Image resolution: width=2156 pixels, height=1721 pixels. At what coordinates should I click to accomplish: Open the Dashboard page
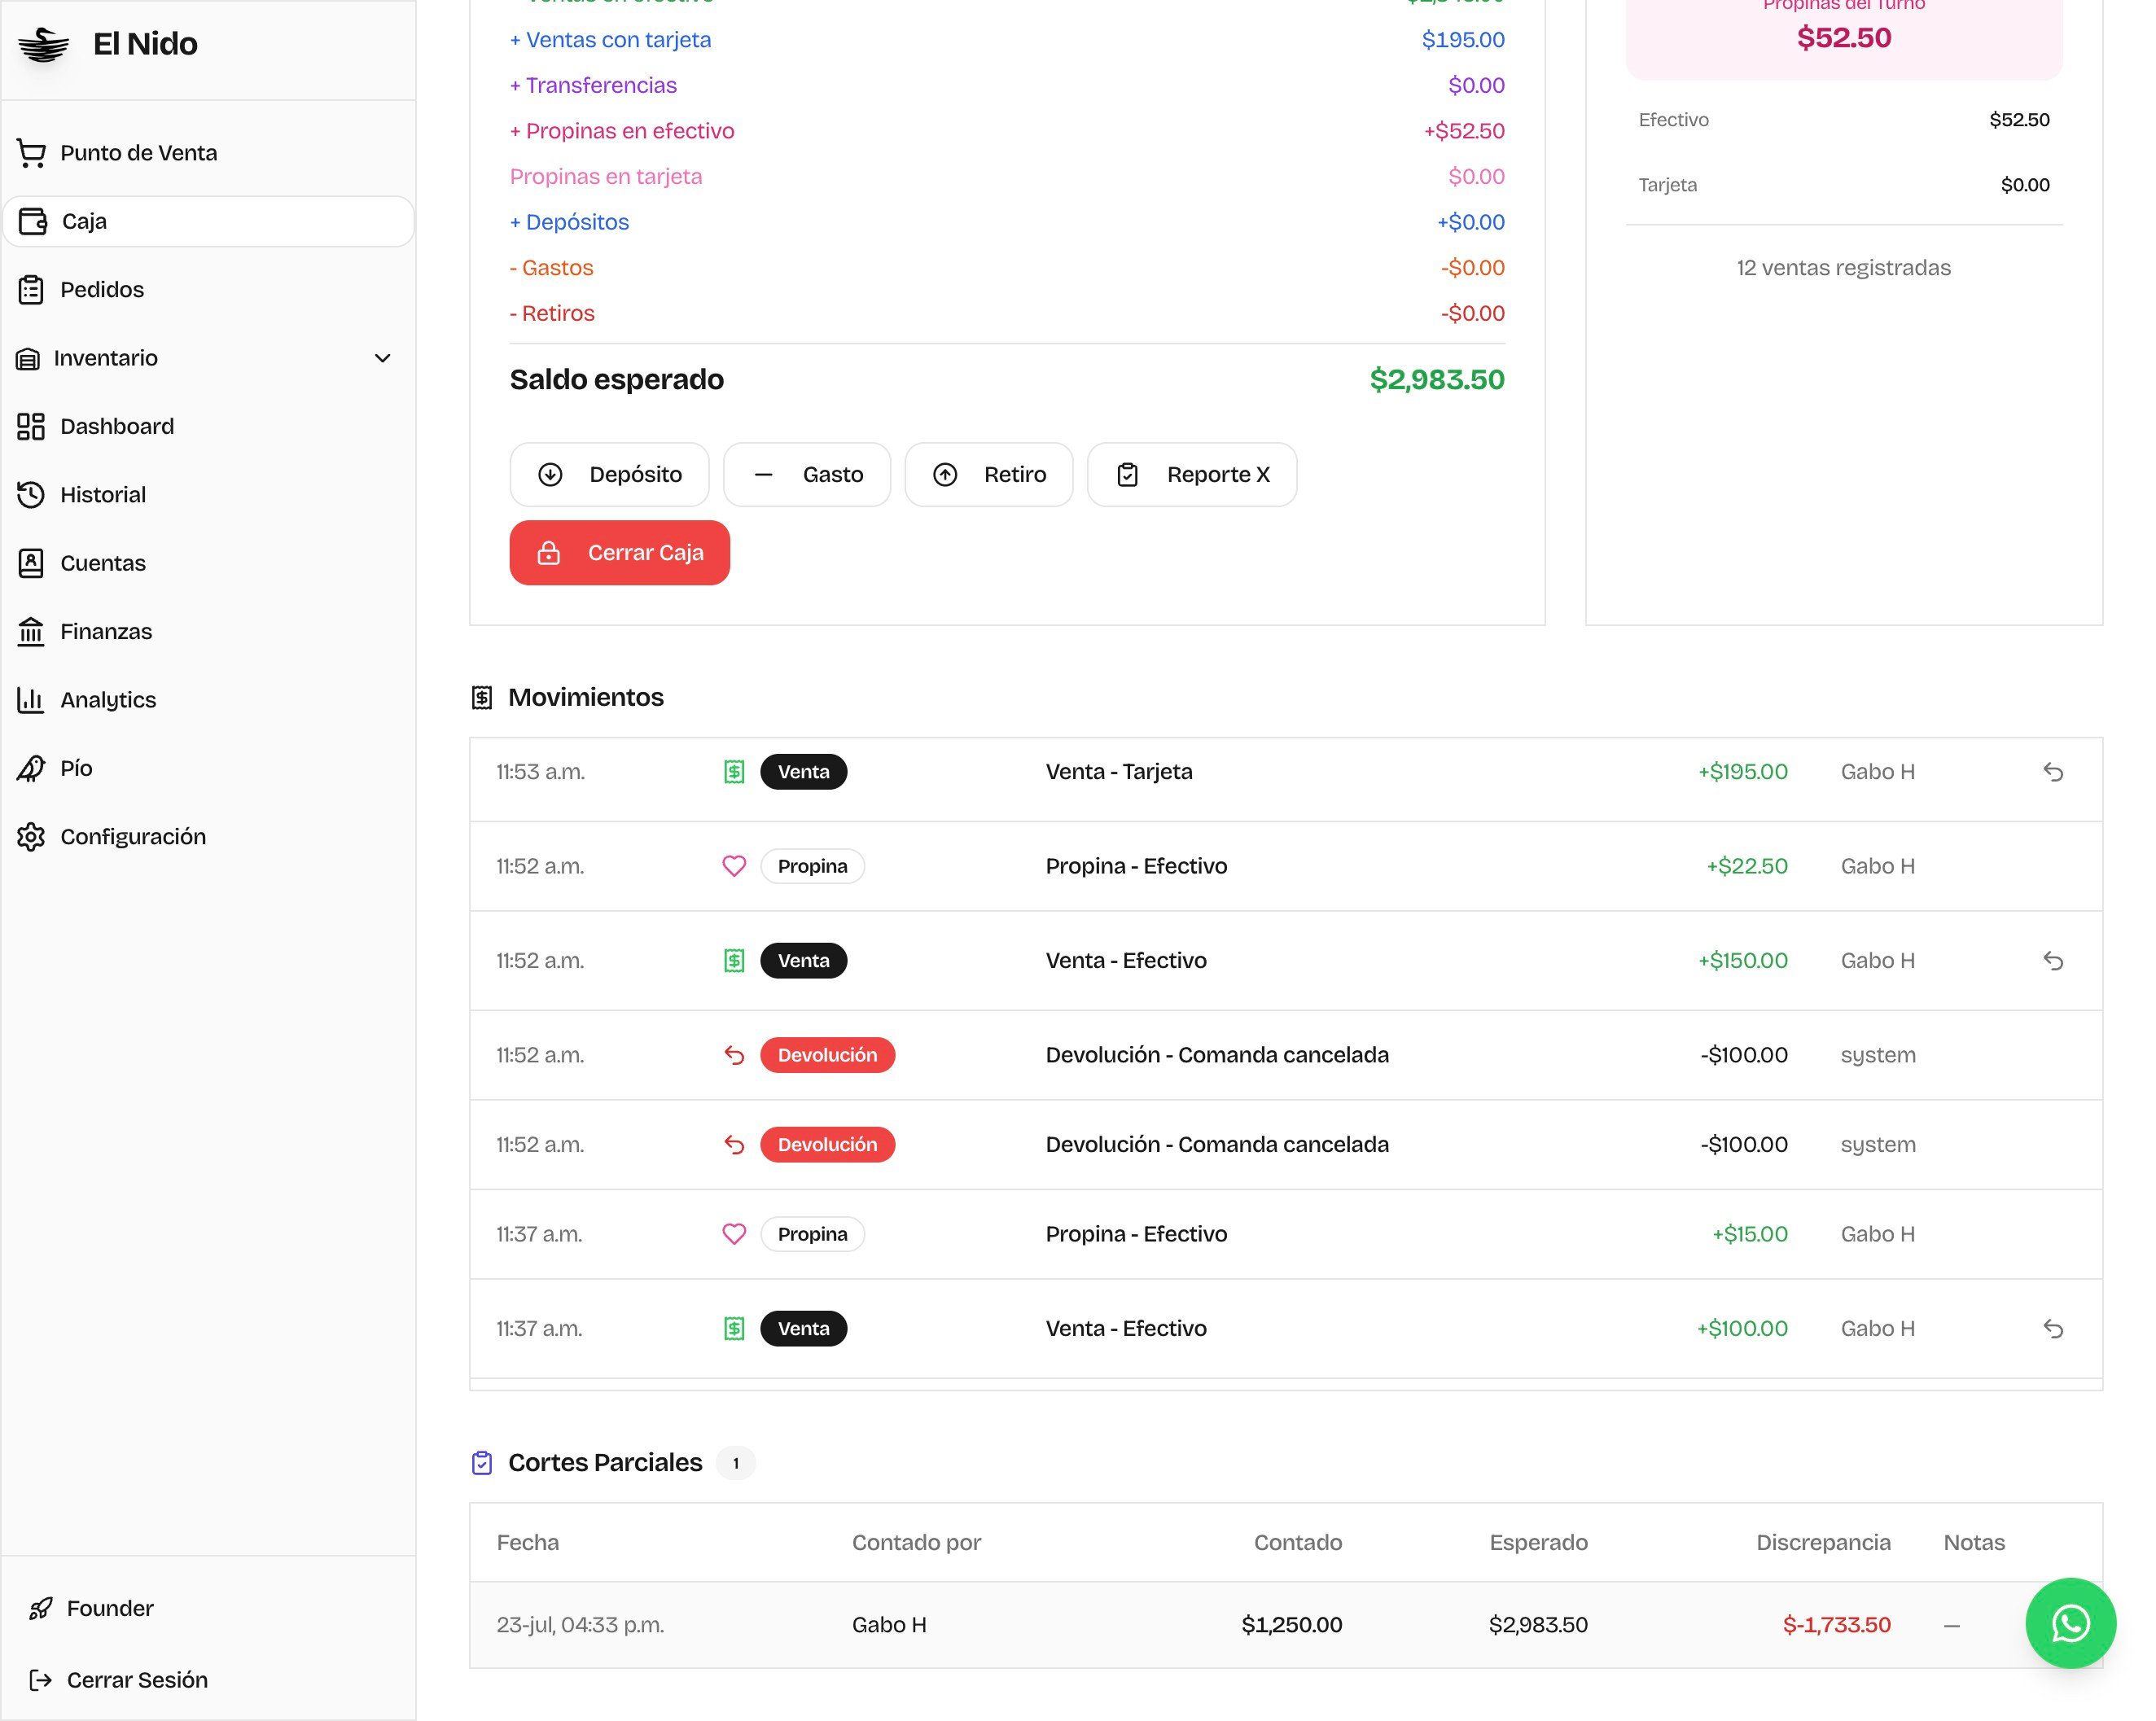pos(208,427)
